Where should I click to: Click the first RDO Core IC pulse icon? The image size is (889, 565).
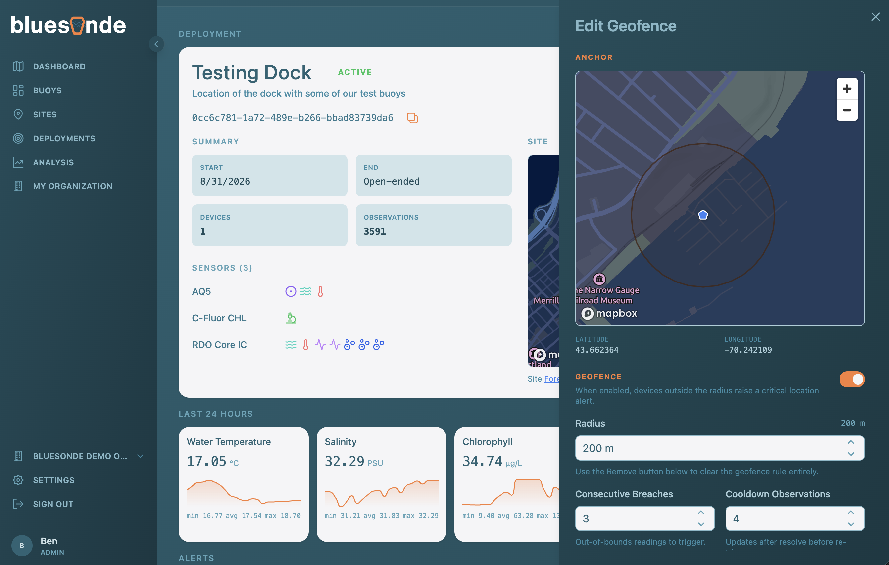pos(320,345)
